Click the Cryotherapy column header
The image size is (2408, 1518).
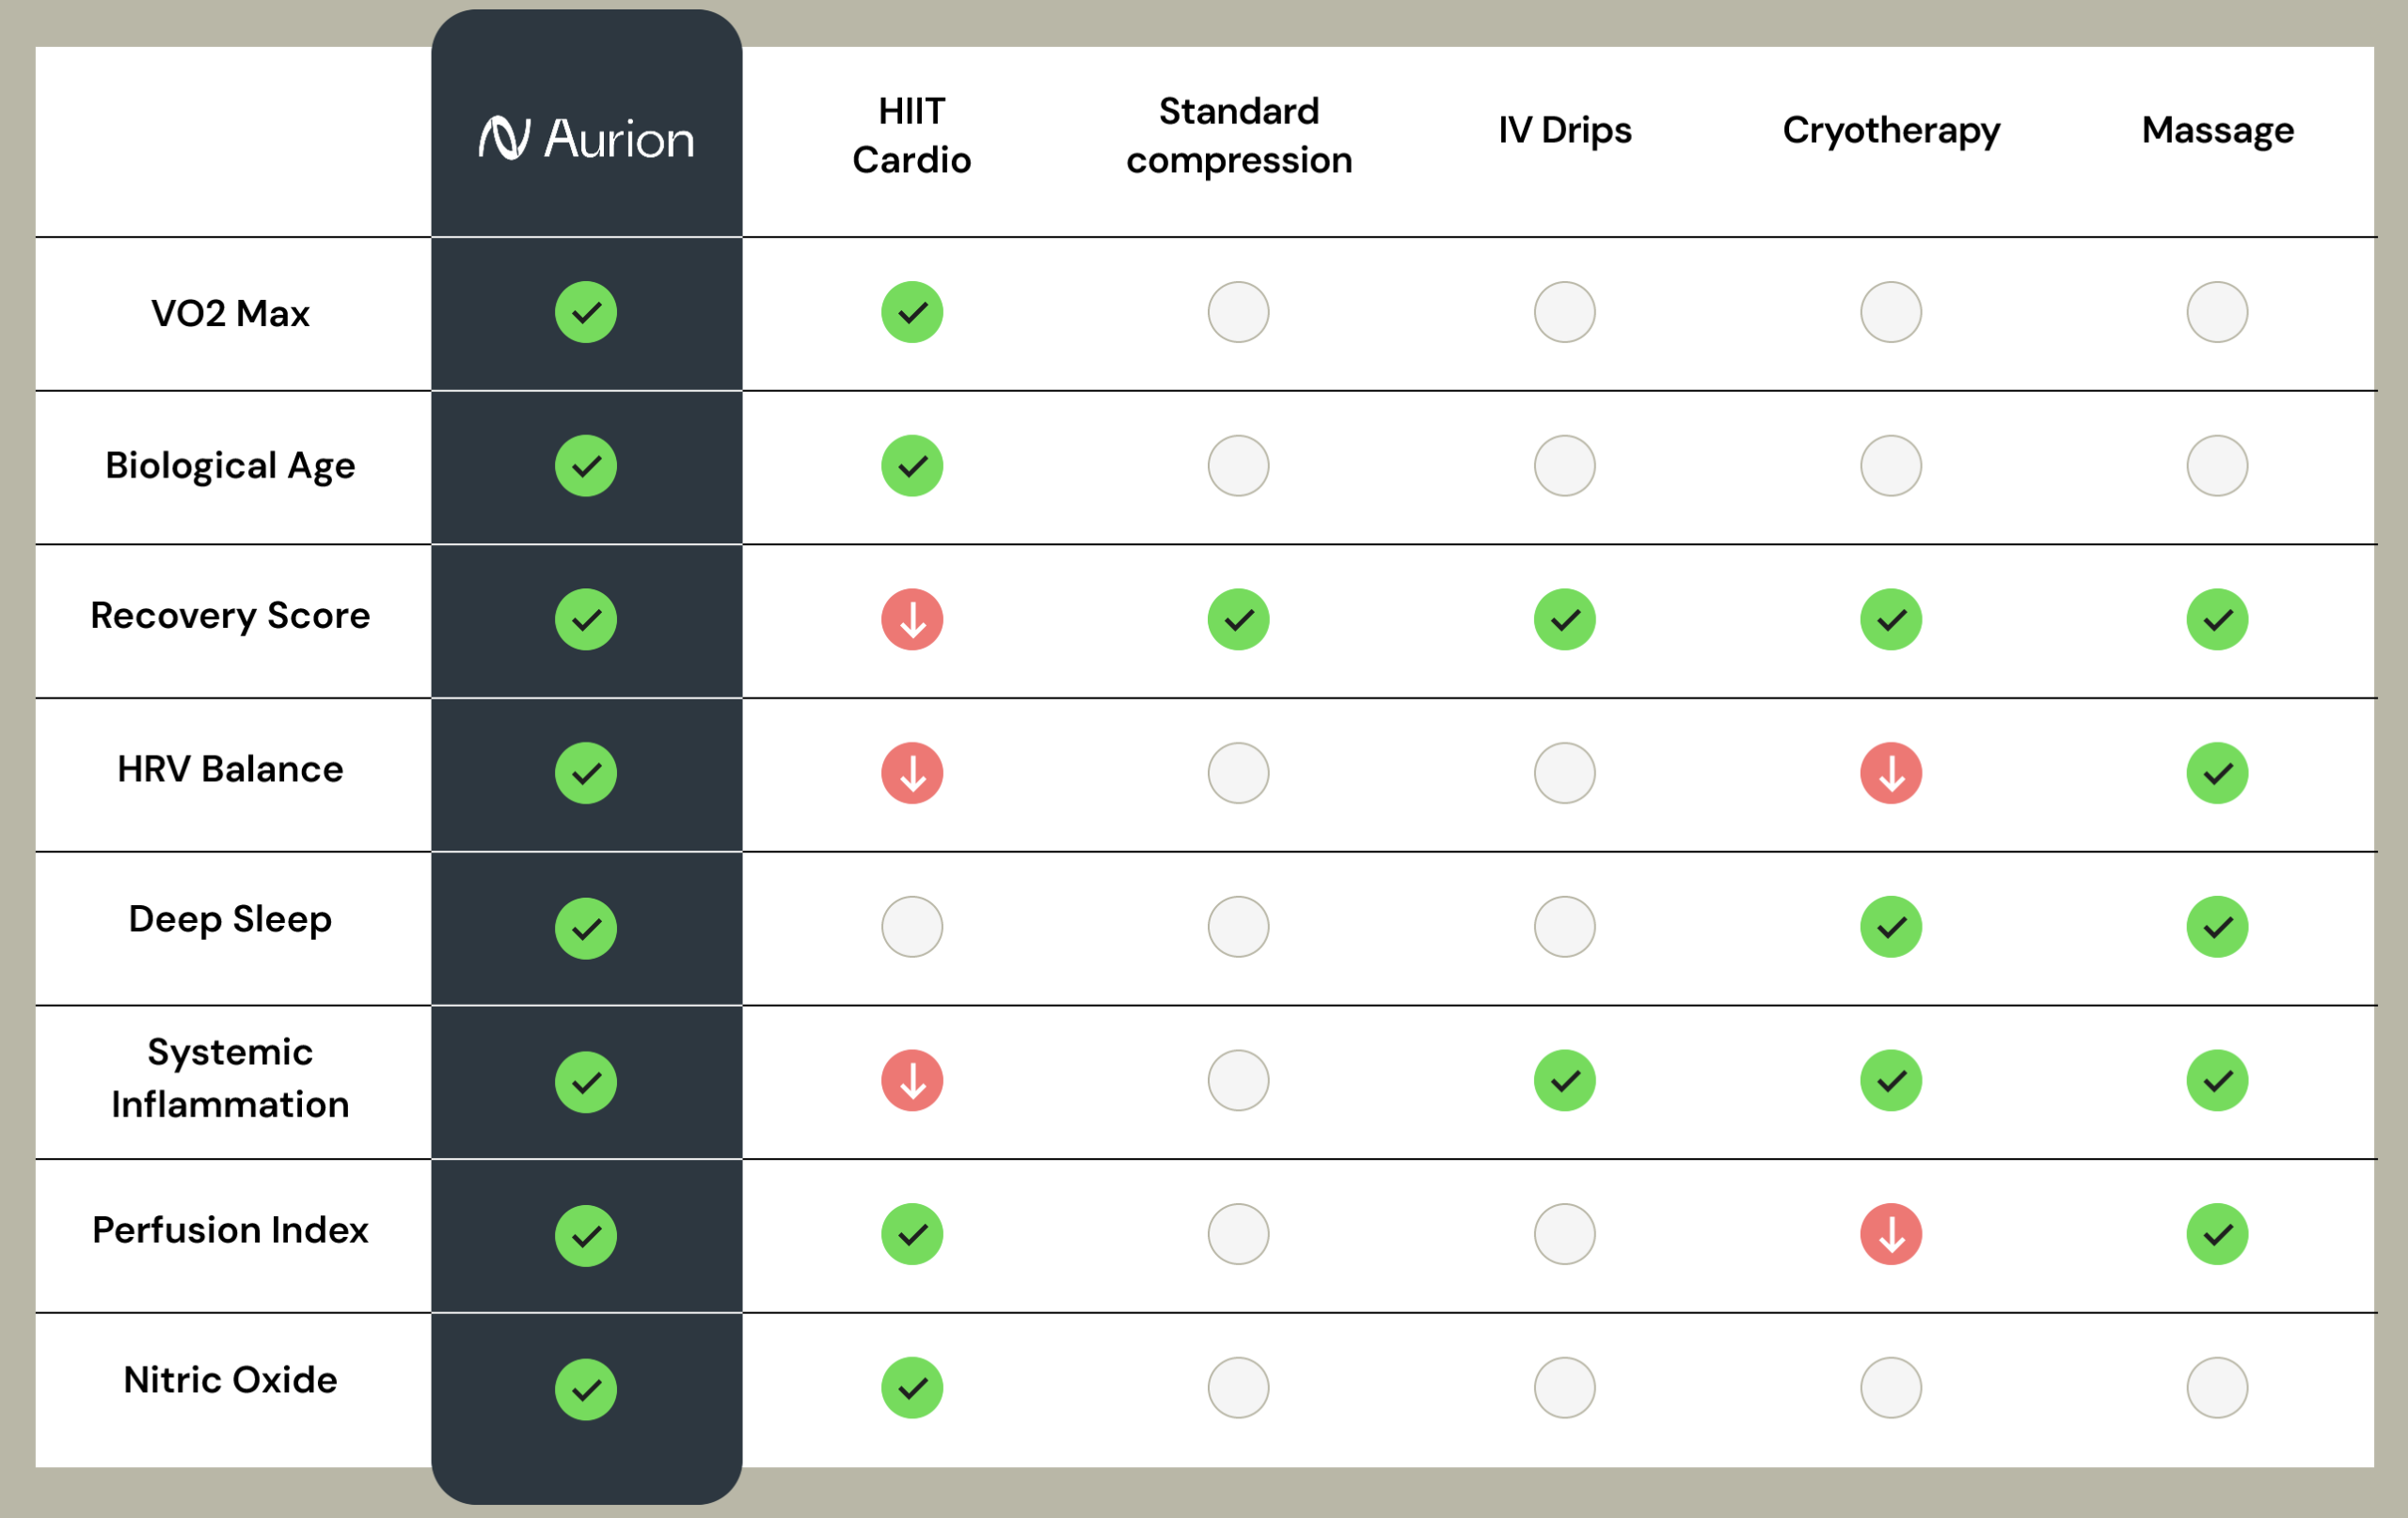1890,131
